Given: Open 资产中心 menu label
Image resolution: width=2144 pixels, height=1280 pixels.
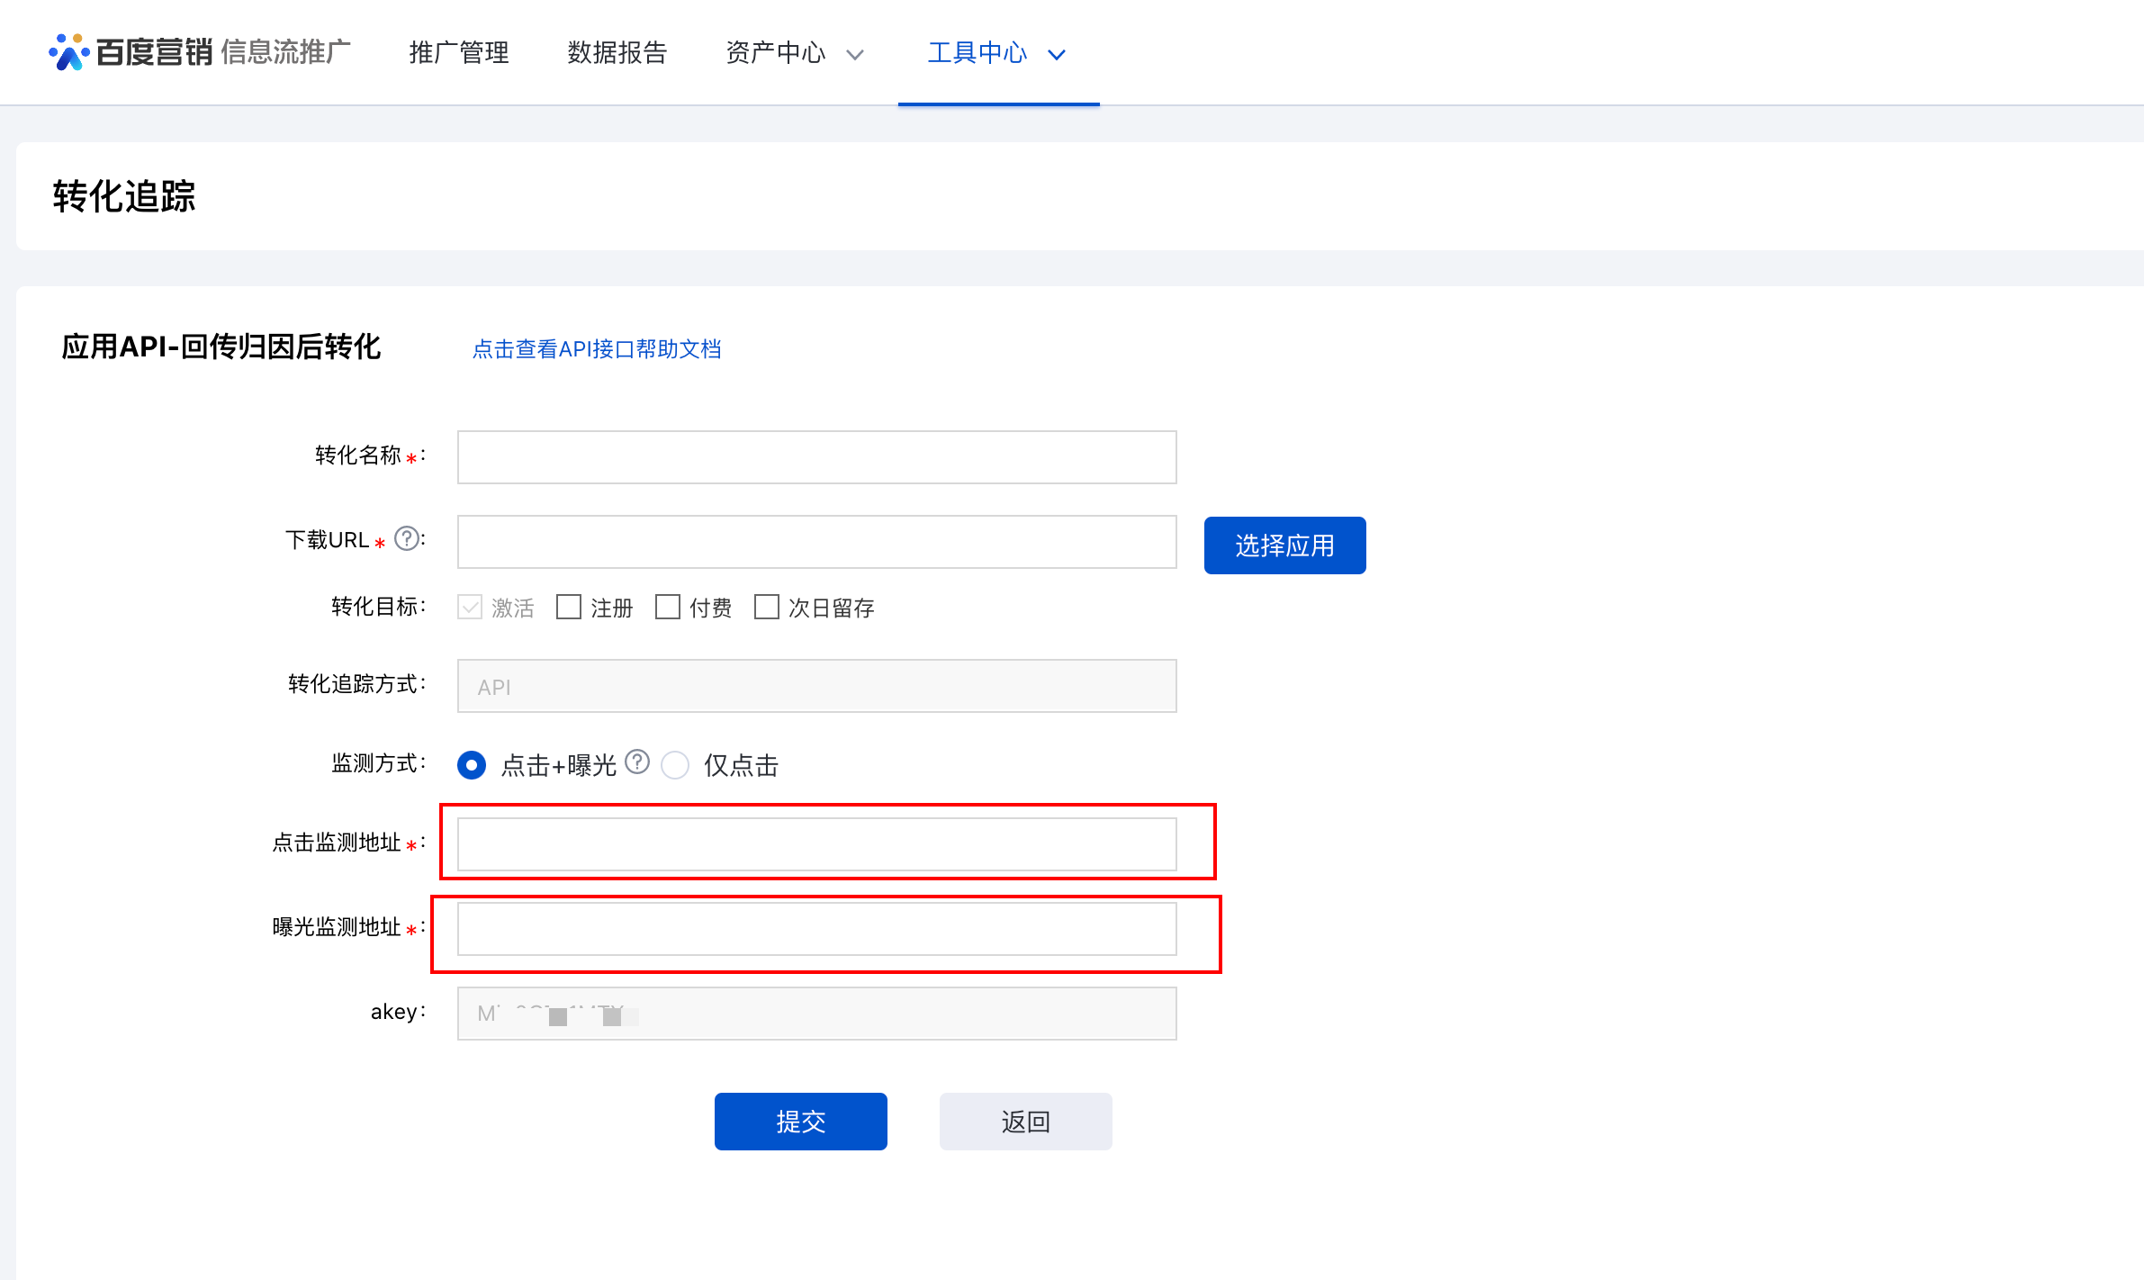Looking at the screenshot, I should click(776, 52).
